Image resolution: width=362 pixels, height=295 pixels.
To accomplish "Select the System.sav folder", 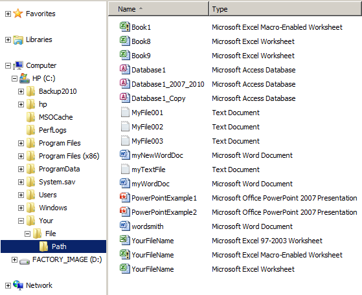I will tap(57, 182).
